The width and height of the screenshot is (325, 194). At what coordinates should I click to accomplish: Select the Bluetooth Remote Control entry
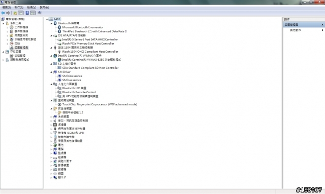[x=79, y=92]
